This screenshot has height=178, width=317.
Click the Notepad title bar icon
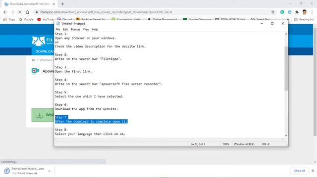coord(58,23)
